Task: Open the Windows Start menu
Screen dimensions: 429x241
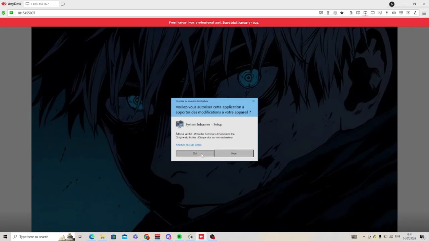Action: point(5,237)
